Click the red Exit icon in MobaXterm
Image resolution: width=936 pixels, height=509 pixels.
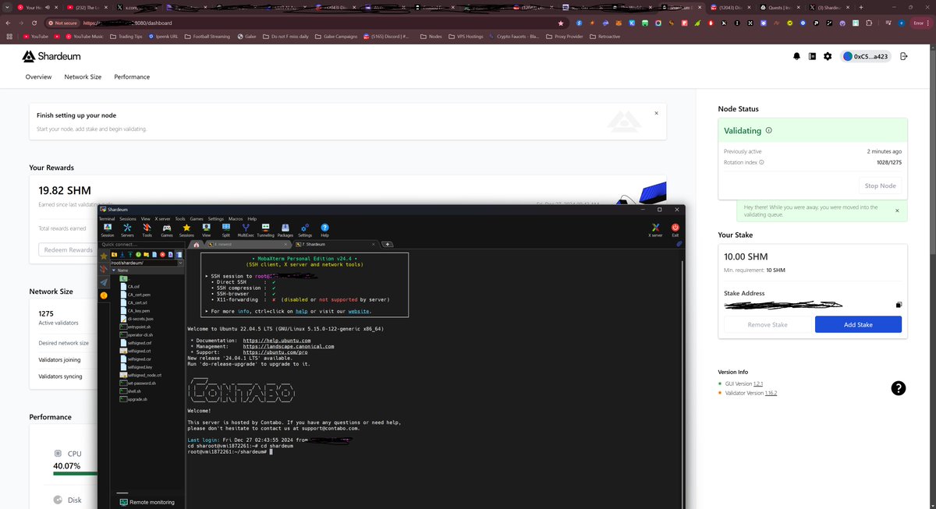[x=675, y=229]
